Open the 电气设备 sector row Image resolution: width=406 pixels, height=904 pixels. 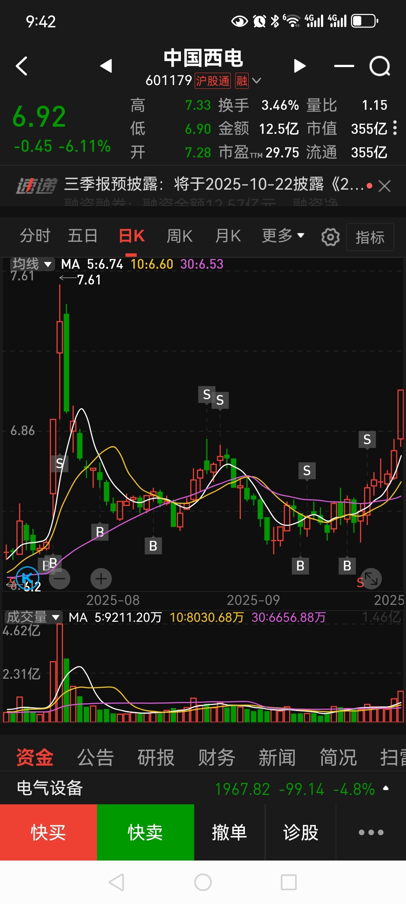pyautogui.click(x=203, y=788)
